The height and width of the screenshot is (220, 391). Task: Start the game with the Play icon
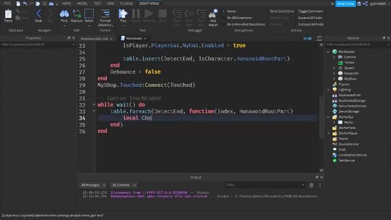point(123,13)
